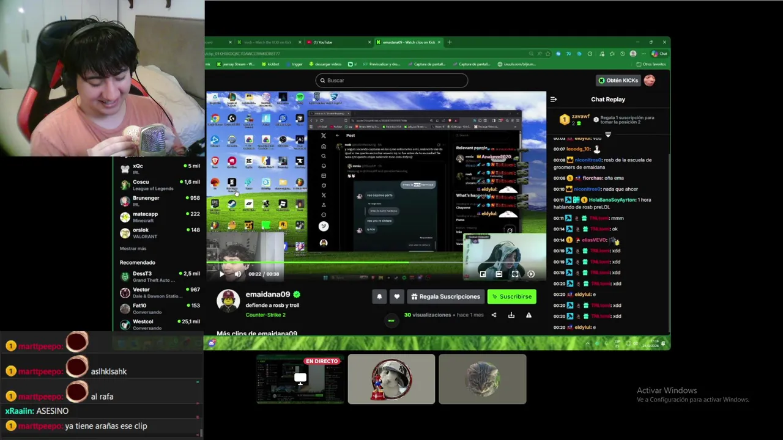Viewport: 783px width, 440px height.
Task: Click the Copilot Chat button in browser toolbar
Action: pyautogui.click(x=659, y=54)
